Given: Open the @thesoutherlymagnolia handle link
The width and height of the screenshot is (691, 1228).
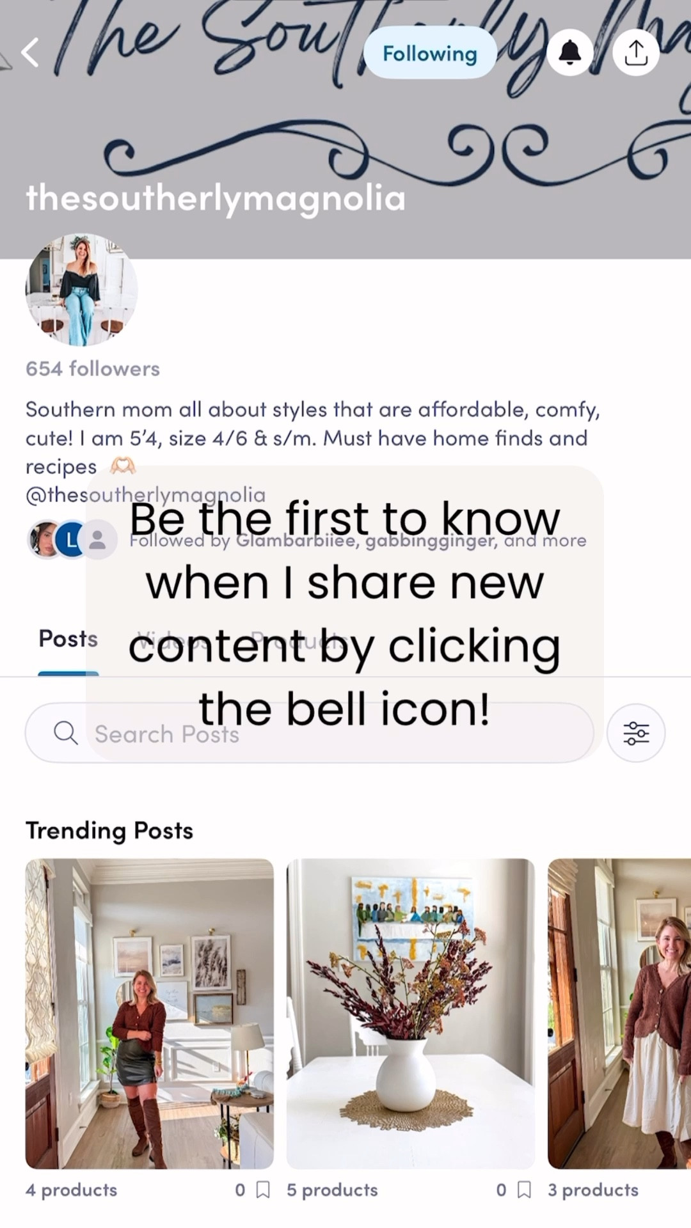Looking at the screenshot, I should [x=145, y=494].
